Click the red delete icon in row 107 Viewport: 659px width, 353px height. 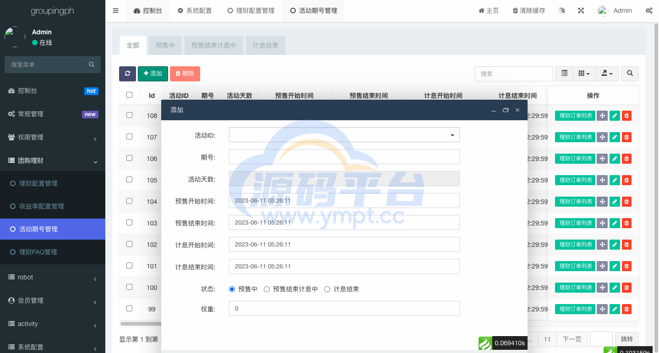point(626,137)
